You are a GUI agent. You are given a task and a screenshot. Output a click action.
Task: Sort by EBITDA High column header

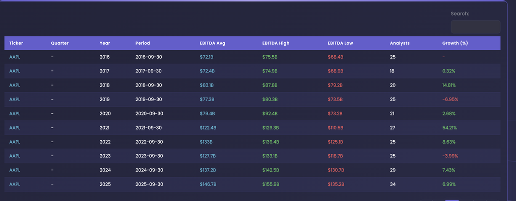coord(276,43)
